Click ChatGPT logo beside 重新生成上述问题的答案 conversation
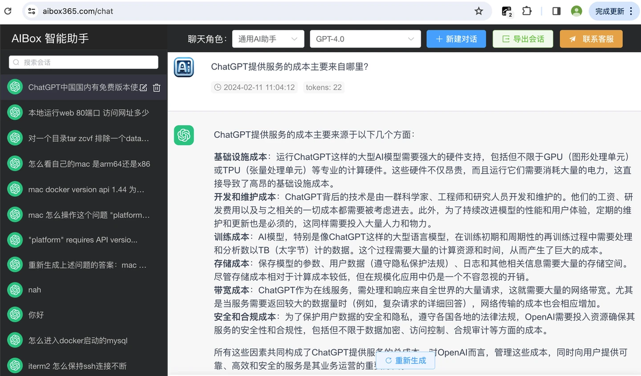Screen dimensions: 641x376 15,265
